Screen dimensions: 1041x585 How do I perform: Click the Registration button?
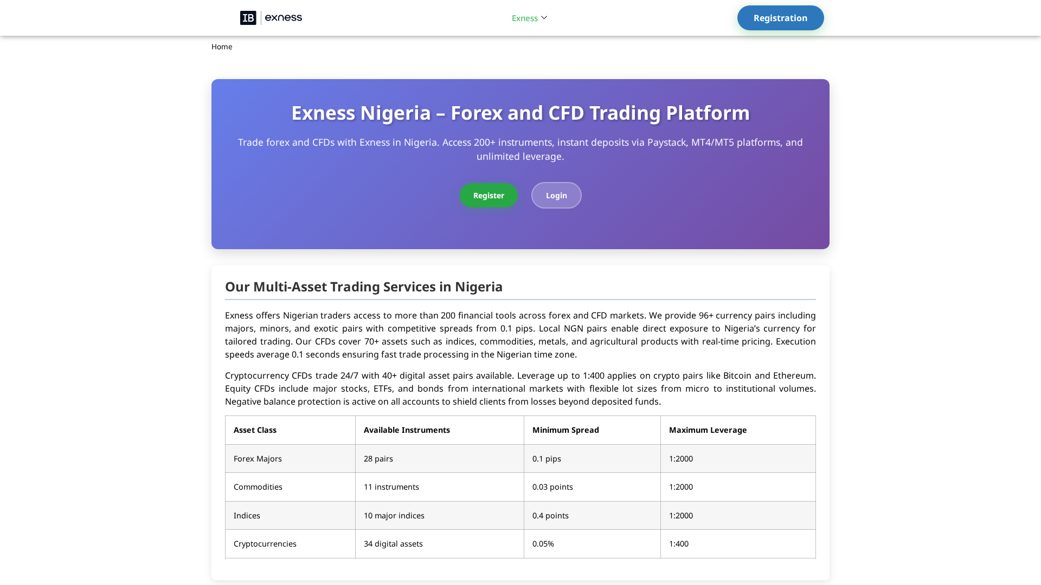(x=780, y=17)
